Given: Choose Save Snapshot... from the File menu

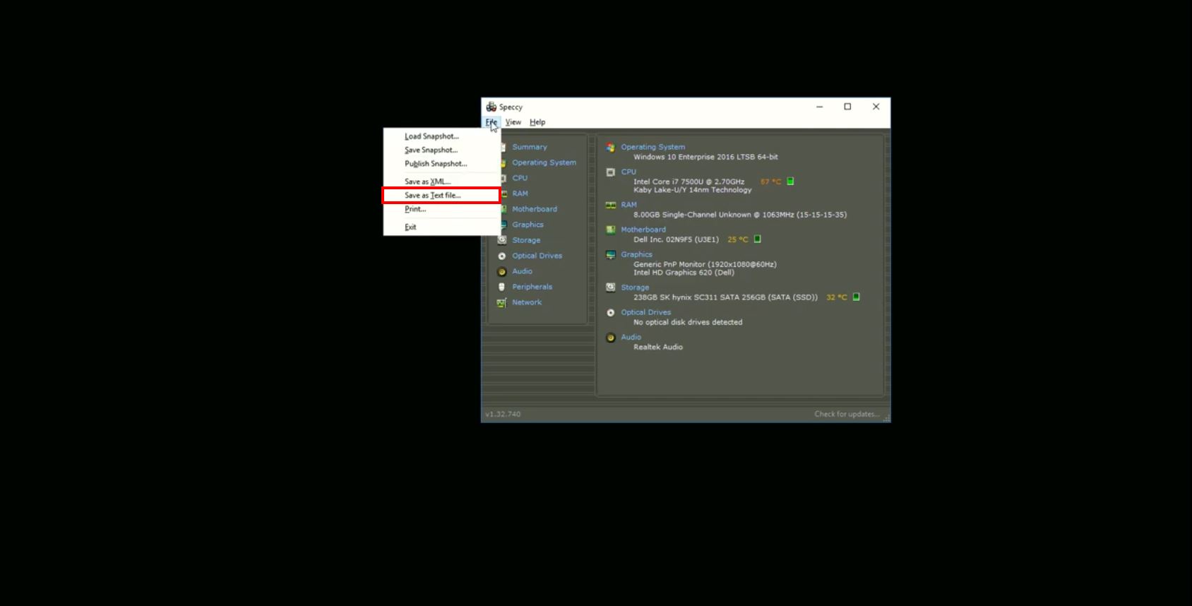Looking at the screenshot, I should (442, 150).
